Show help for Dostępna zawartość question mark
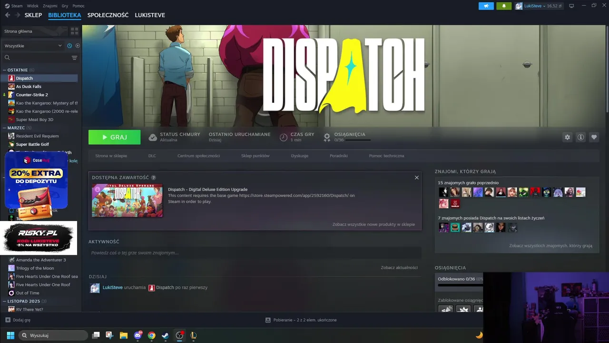The image size is (609, 343). (x=154, y=177)
